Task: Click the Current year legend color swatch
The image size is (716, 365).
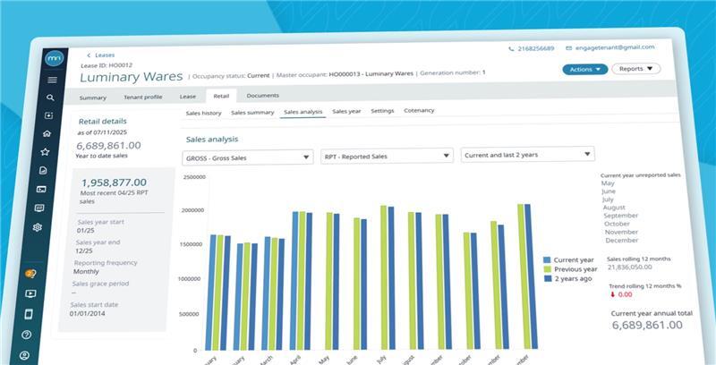Action: pos(548,259)
